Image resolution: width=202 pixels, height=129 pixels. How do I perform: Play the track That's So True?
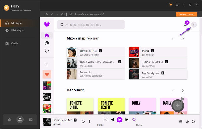(x=72, y=52)
